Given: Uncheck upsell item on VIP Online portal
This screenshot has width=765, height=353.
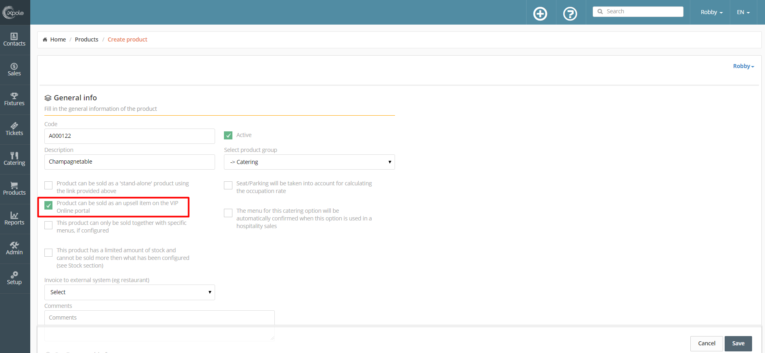Looking at the screenshot, I should tap(48, 205).
